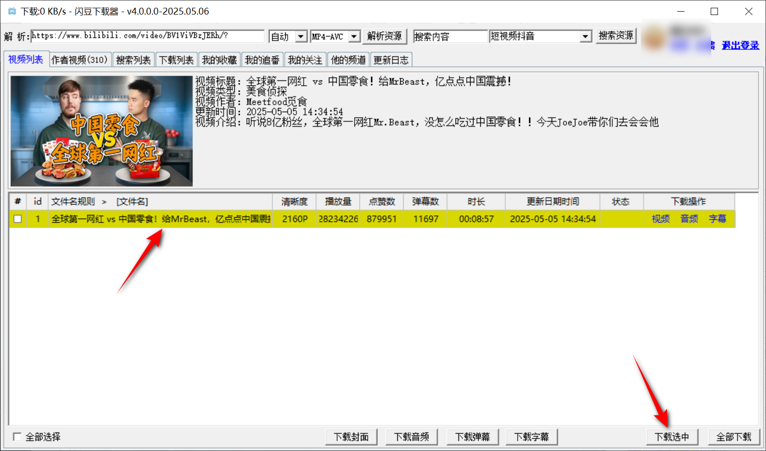Click the video cover thumbnail

[x=101, y=131]
